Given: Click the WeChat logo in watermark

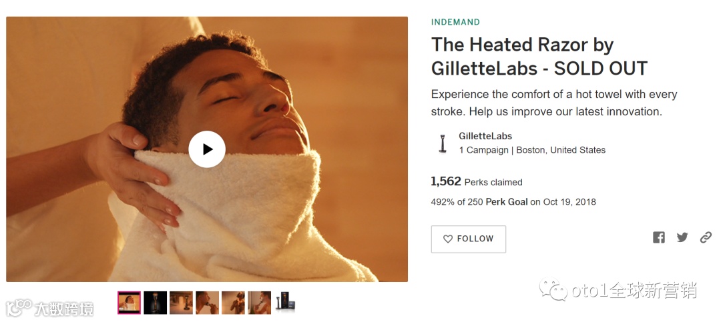Looking at the screenshot, I should click(x=553, y=289).
